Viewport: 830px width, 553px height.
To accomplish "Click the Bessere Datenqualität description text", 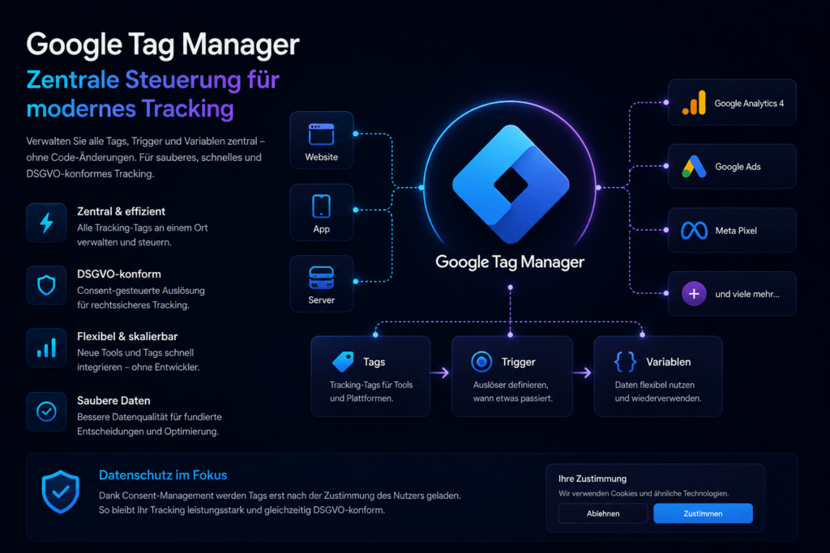I will [x=149, y=424].
